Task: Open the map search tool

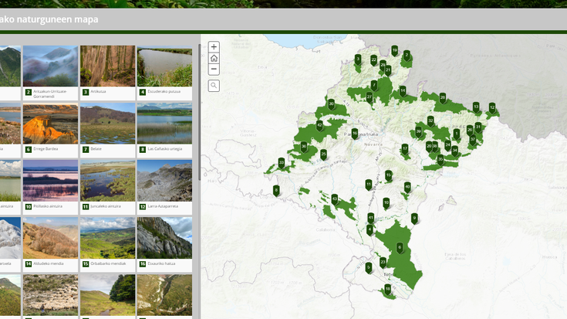Action: tap(214, 86)
